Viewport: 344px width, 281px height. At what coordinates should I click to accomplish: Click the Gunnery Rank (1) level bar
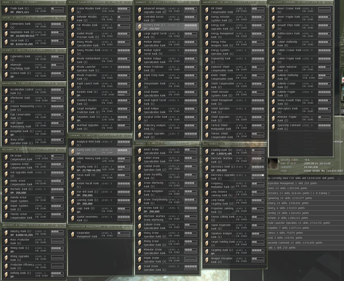191,25
